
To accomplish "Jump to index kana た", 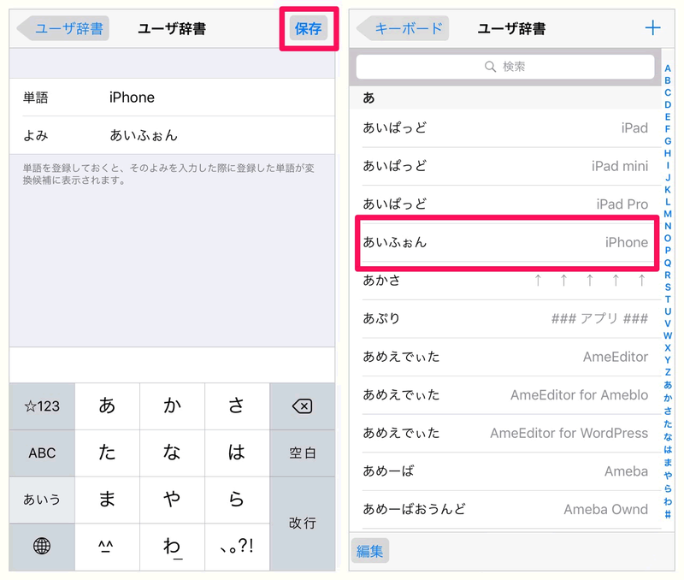I will [668, 423].
